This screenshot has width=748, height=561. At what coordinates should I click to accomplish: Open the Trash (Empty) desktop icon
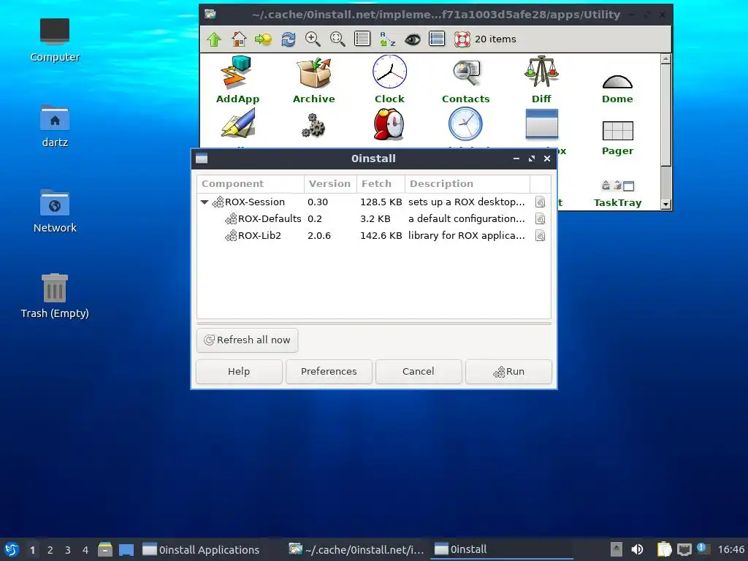coord(55,296)
